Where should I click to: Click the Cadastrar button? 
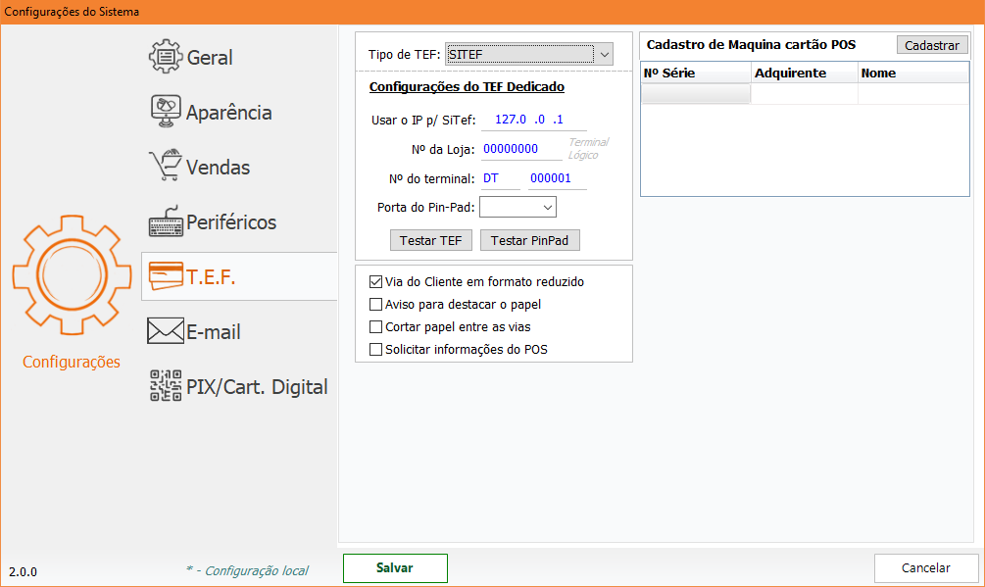click(932, 45)
